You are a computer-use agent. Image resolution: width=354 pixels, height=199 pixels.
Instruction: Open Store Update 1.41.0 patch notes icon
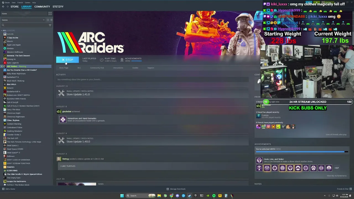tap(61, 93)
